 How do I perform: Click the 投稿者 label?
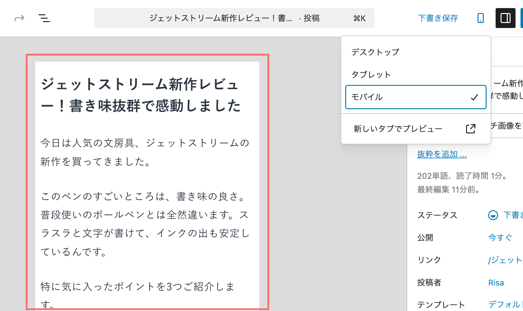pyautogui.click(x=429, y=282)
